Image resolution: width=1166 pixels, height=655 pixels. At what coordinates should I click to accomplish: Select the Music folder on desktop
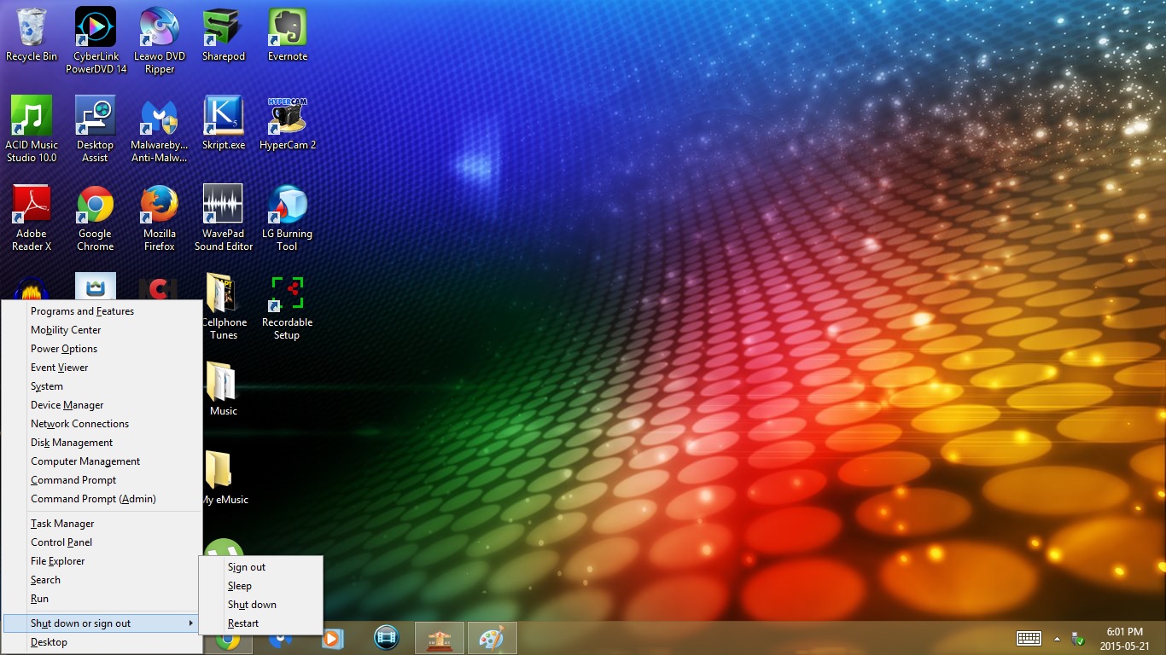tap(224, 390)
